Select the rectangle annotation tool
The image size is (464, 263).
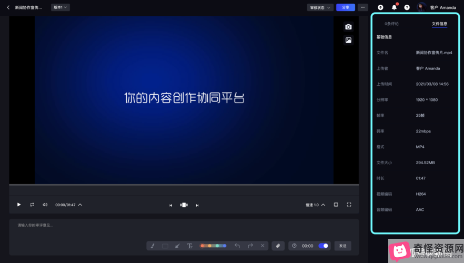[x=165, y=246]
